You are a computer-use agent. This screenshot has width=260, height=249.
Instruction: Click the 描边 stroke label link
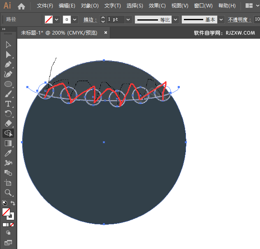[x=89, y=19]
